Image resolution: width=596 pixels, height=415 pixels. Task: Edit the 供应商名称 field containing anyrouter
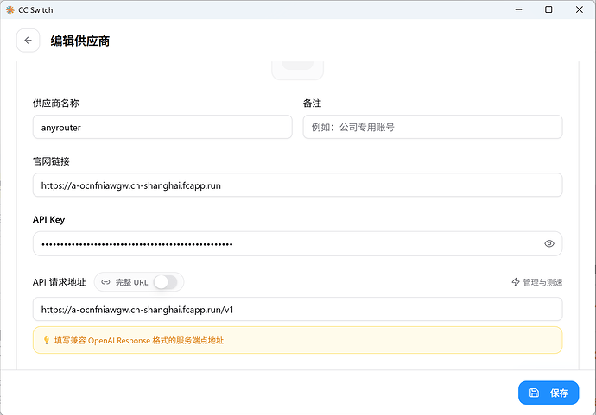pyautogui.click(x=162, y=127)
